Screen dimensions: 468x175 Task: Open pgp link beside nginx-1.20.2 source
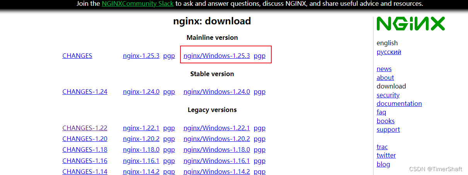click(x=169, y=139)
